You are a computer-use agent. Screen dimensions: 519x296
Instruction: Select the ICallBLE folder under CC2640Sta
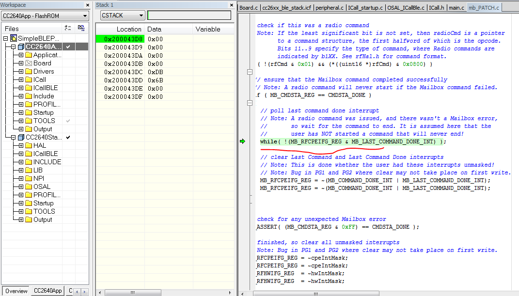click(46, 154)
